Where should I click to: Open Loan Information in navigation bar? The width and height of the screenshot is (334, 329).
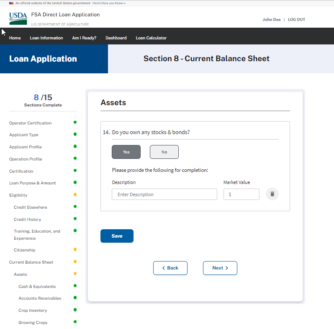coord(46,38)
